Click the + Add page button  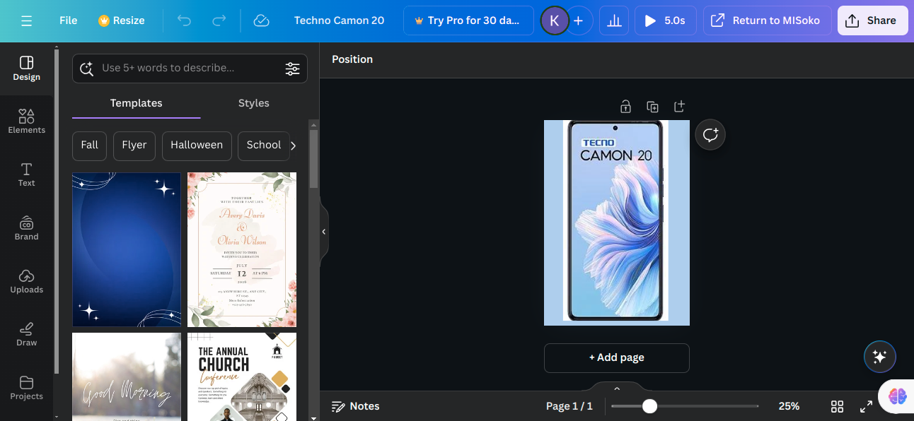click(x=616, y=357)
